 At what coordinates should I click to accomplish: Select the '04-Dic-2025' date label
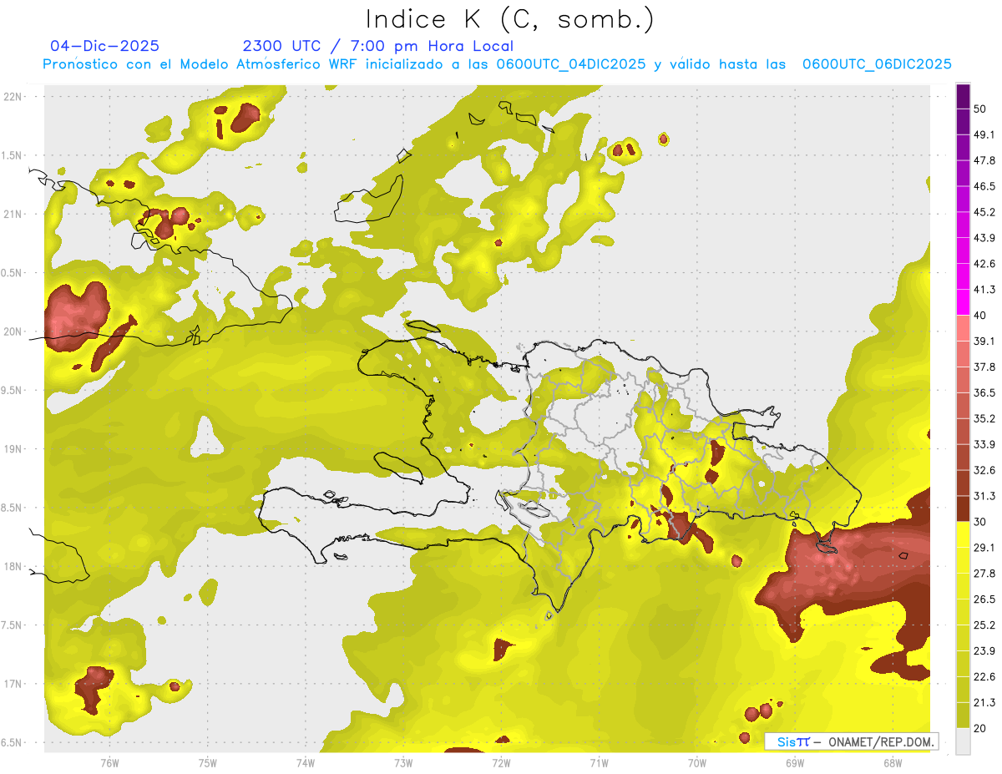(104, 46)
